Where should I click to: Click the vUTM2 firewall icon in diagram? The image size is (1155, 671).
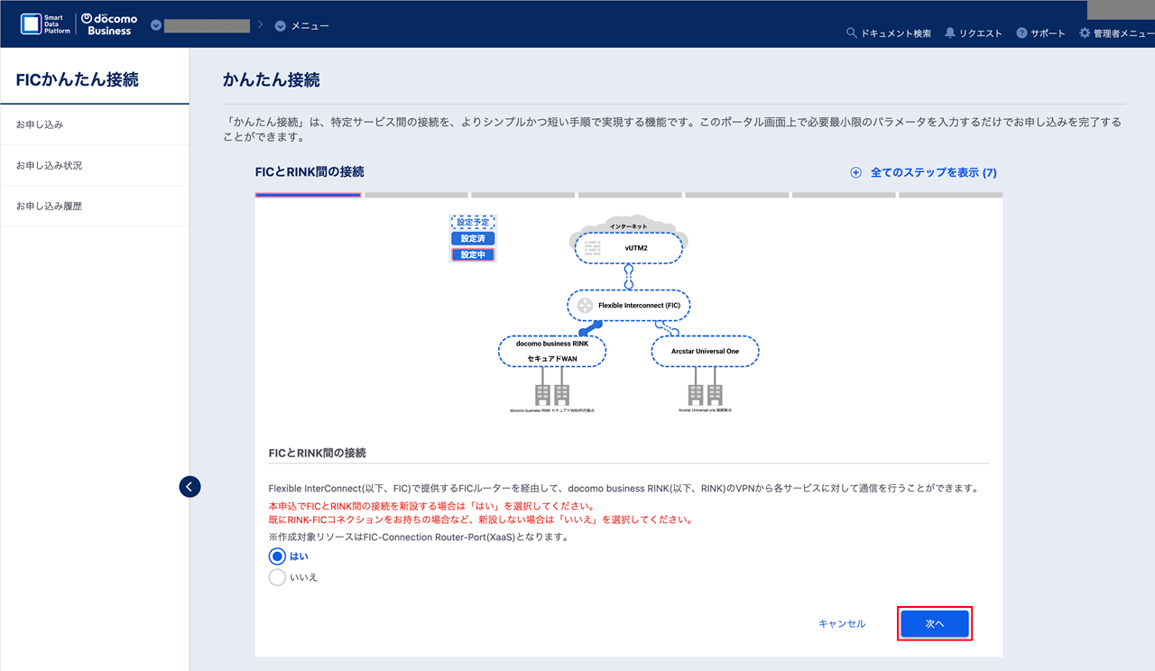(x=593, y=247)
